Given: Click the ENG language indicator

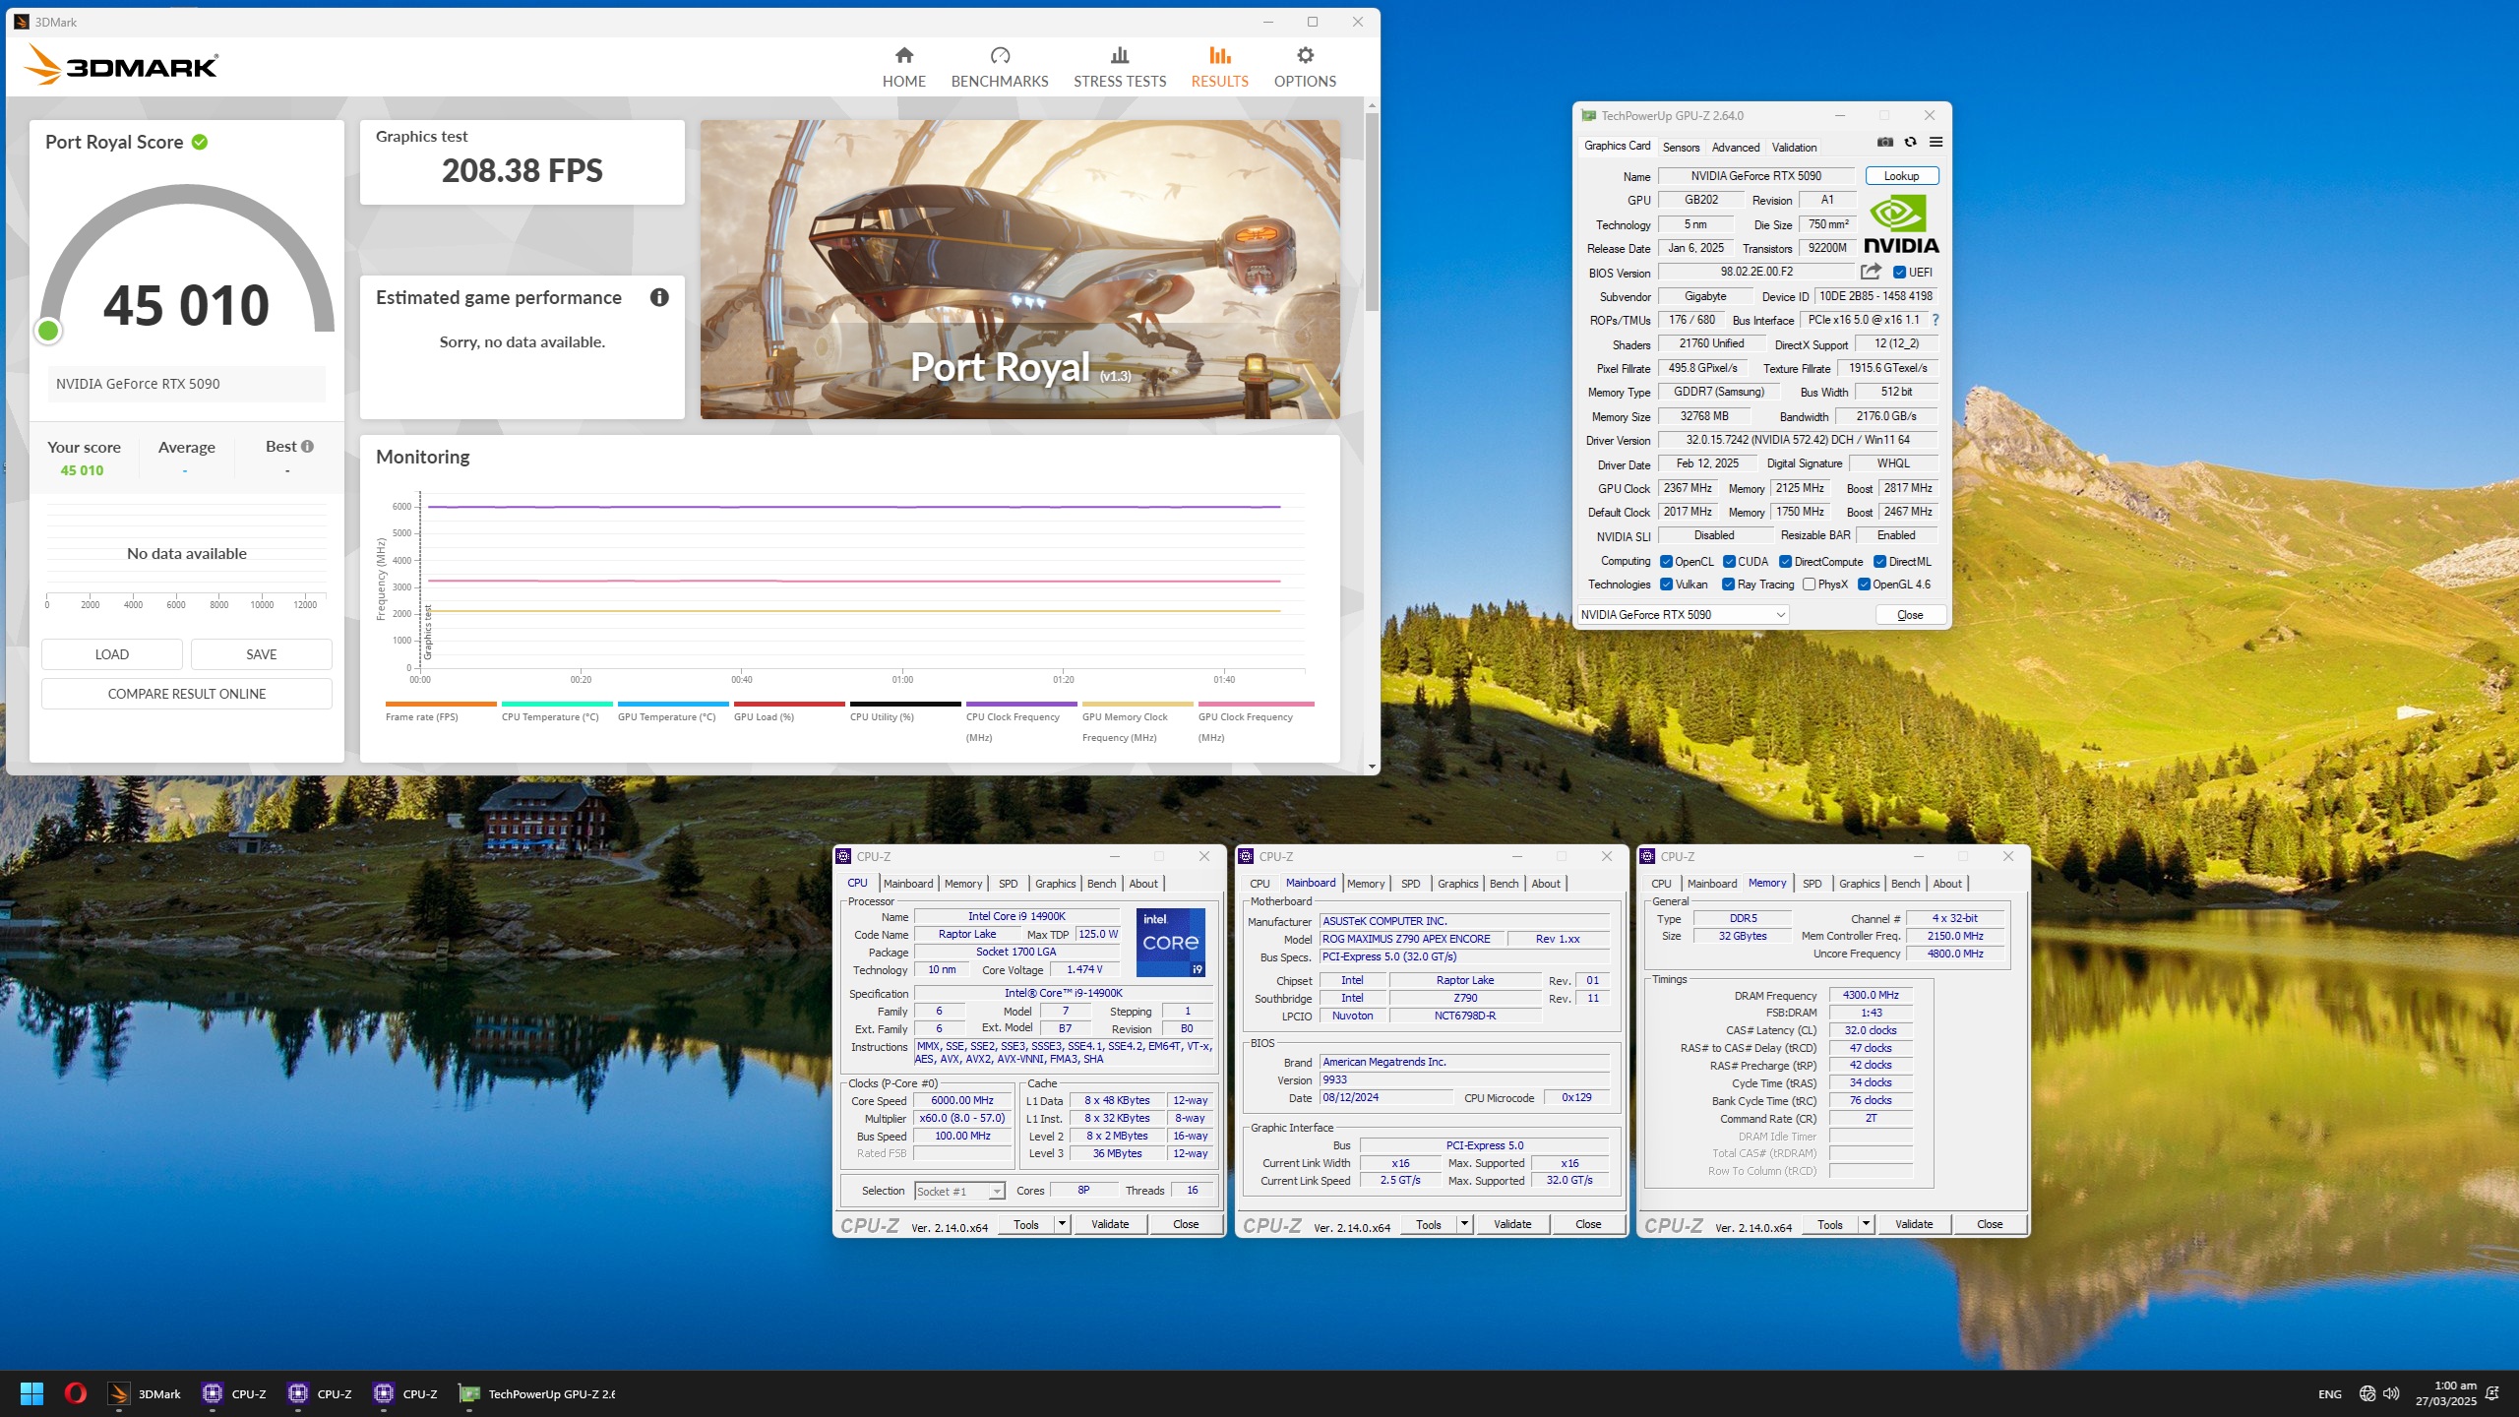Looking at the screenshot, I should 2329,1393.
